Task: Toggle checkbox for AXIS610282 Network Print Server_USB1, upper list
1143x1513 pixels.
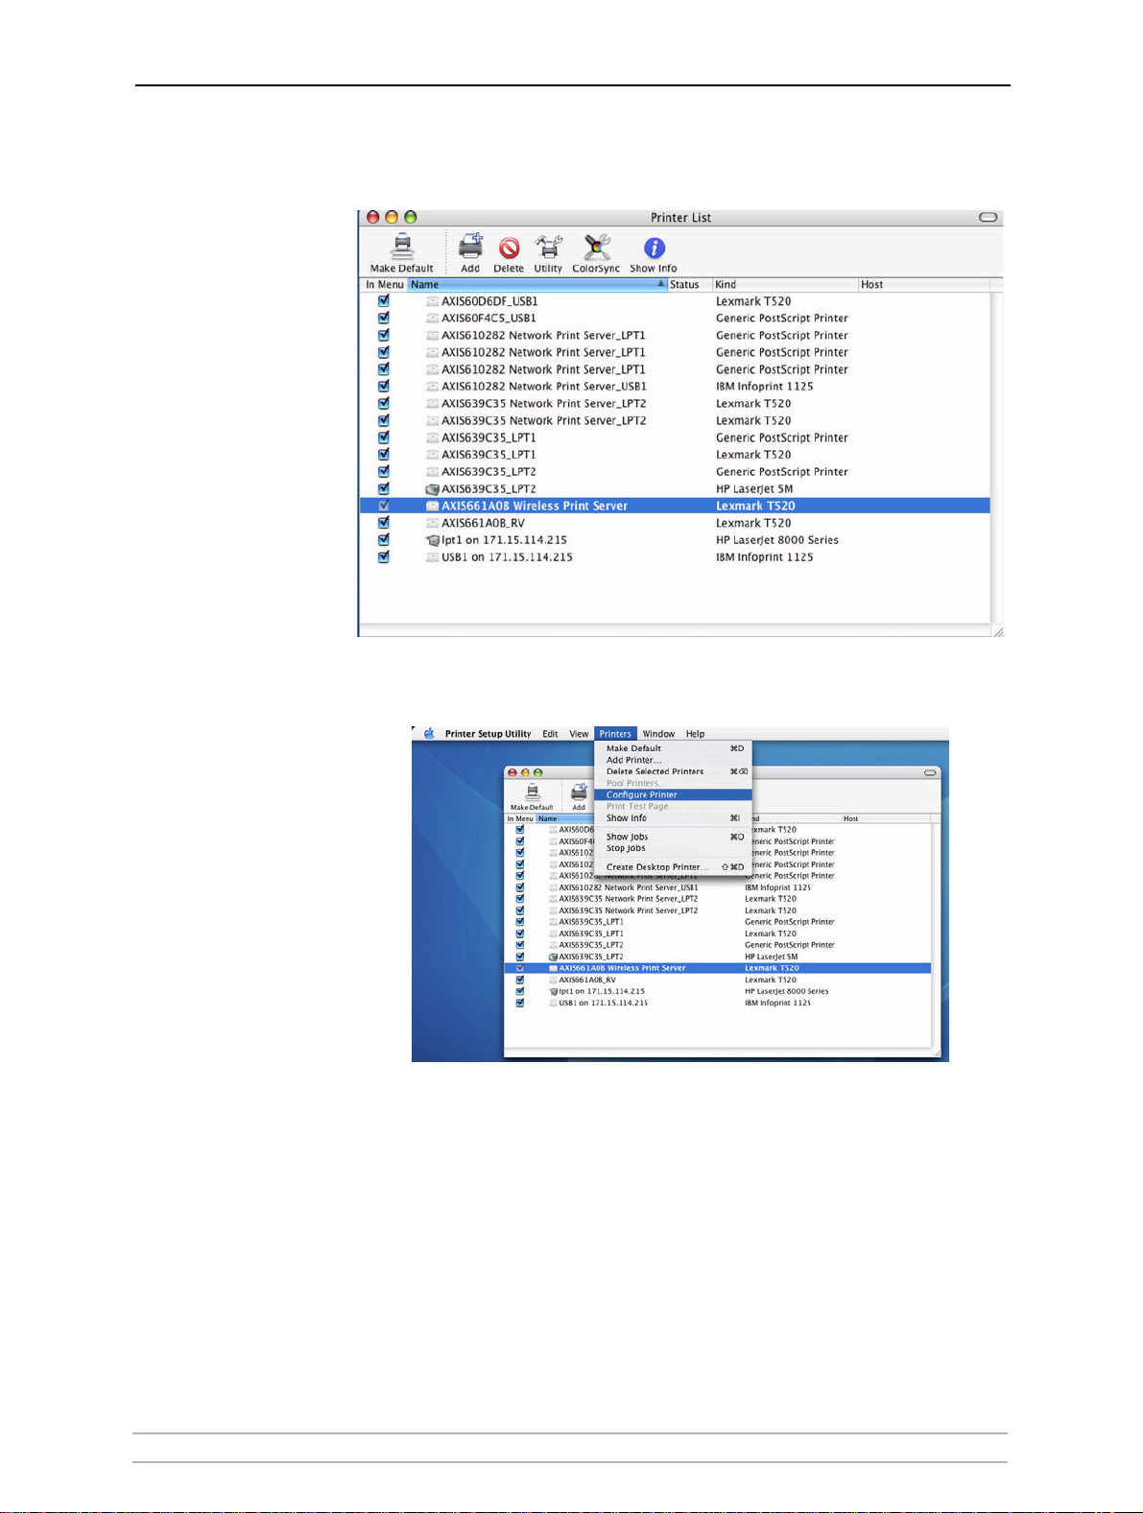Action: click(x=384, y=386)
